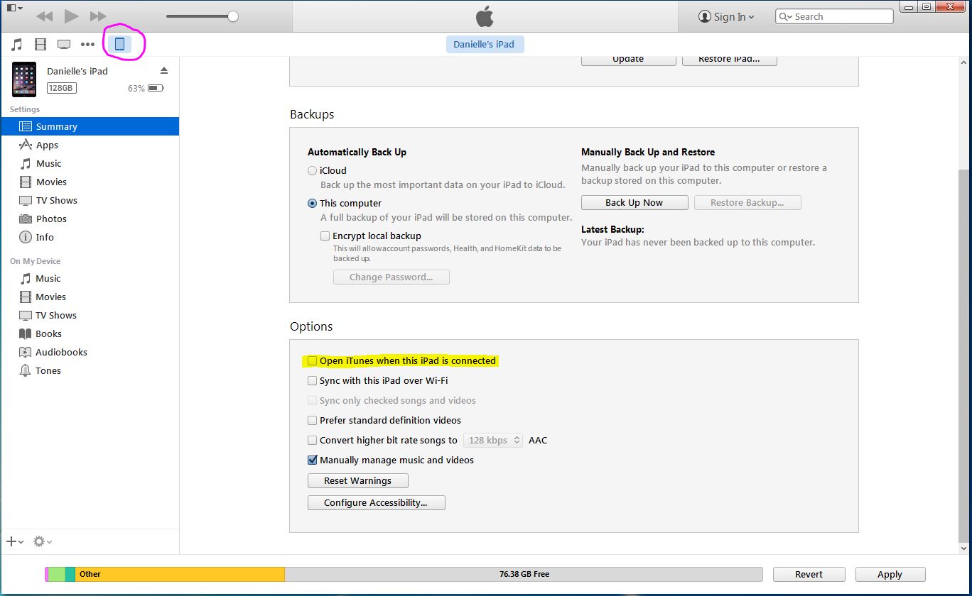Click the Next track fast-forward button
This screenshot has width=972, height=596.
(x=98, y=16)
